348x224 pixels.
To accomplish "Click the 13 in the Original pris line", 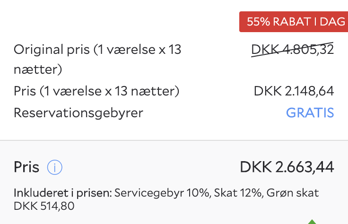I will click(174, 50).
